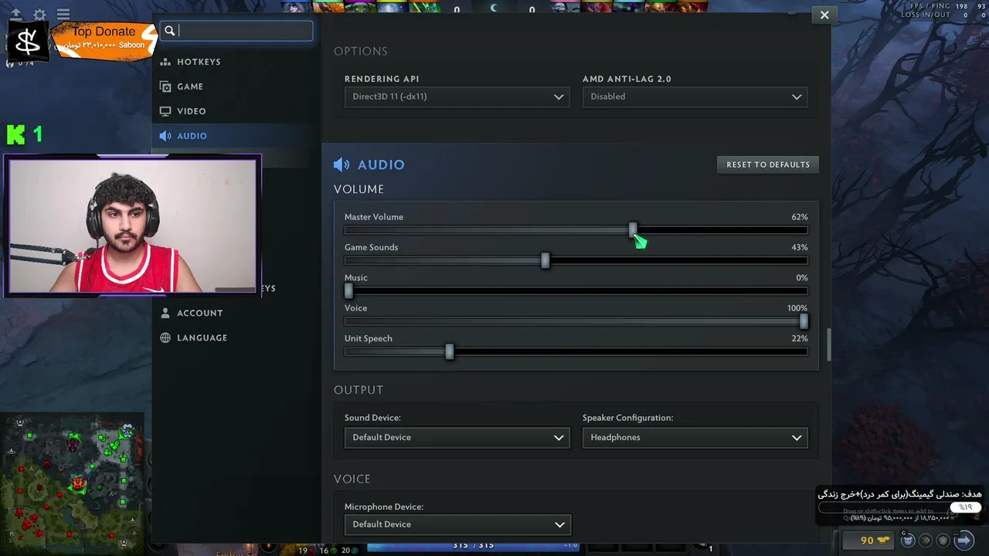Image resolution: width=989 pixels, height=556 pixels.
Task: Click the gold amount 90 shop button
Action: point(868,541)
